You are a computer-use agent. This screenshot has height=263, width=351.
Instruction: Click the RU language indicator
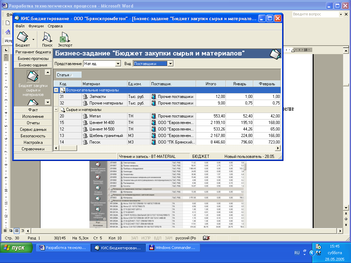click(297, 253)
